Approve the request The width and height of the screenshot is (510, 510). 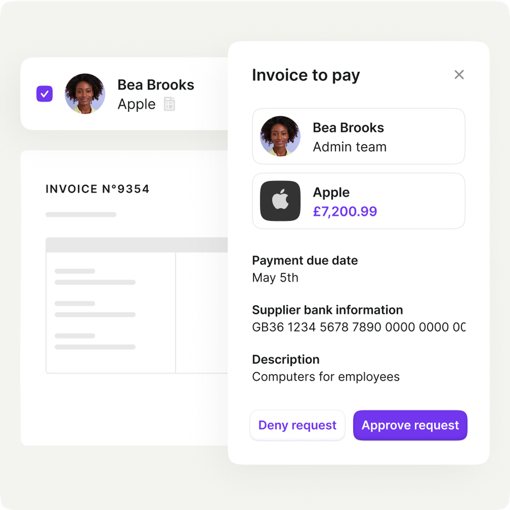pyautogui.click(x=410, y=425)
